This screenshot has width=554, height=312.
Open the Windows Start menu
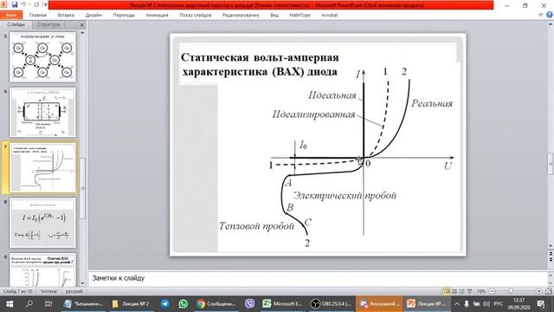10,304
